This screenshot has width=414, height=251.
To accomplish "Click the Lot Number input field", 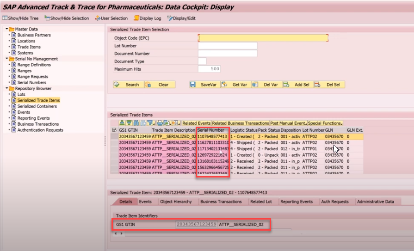I will [228, 46].
